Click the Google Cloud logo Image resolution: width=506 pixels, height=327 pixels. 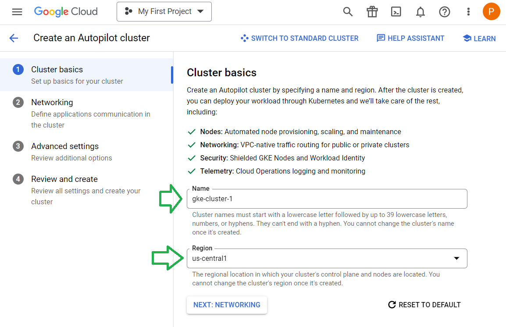tap(66, 12)
